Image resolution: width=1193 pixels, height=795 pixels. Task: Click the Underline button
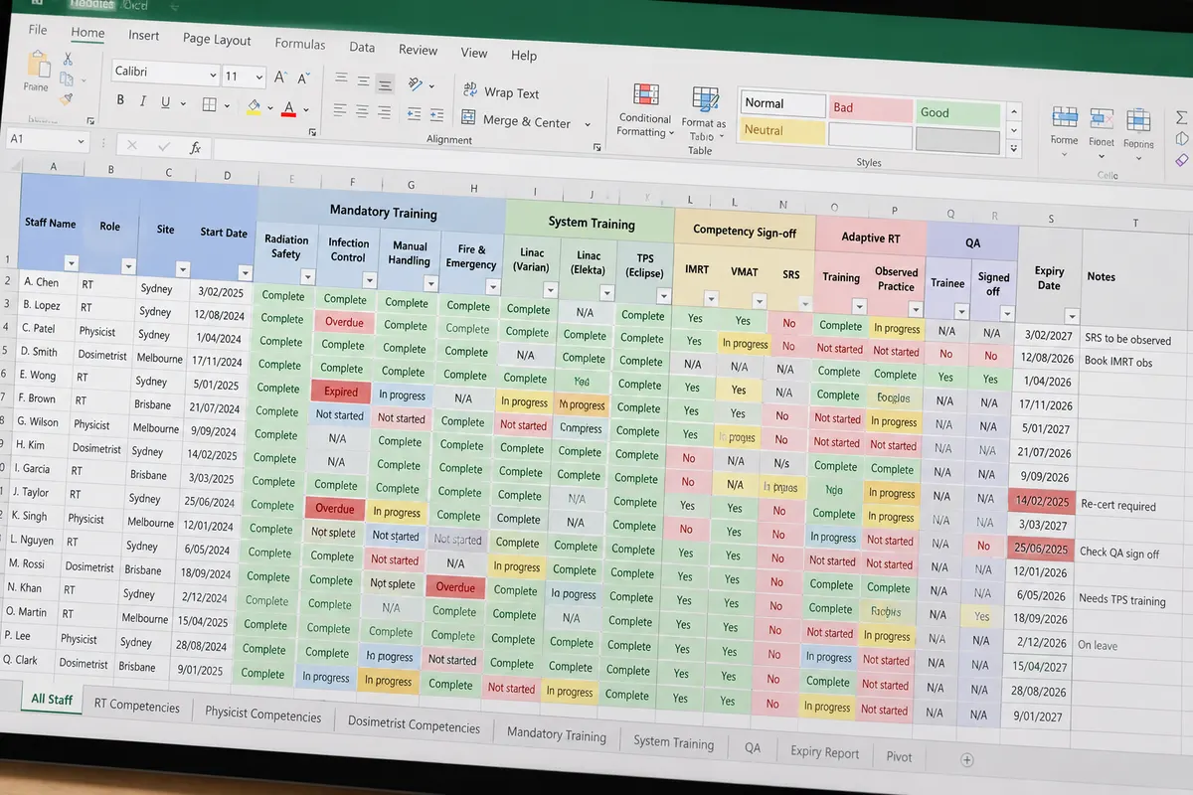click(165, 102)
